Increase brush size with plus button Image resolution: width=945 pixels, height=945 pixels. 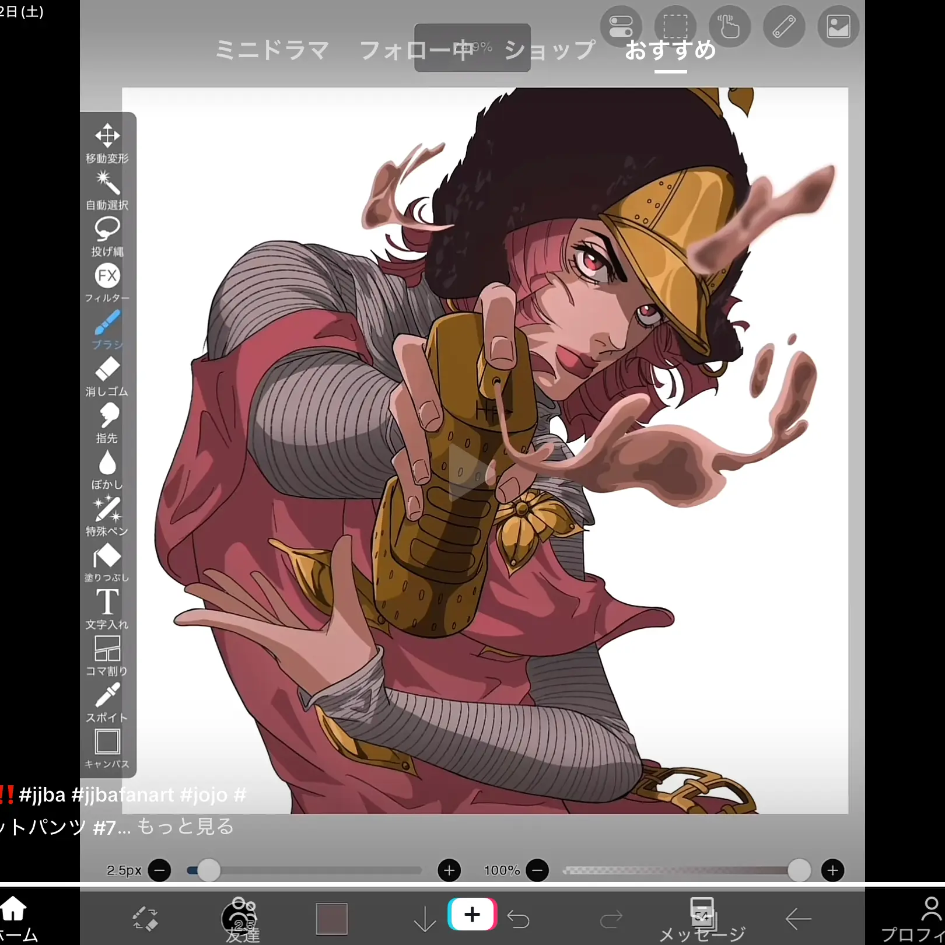coord(449,870)
